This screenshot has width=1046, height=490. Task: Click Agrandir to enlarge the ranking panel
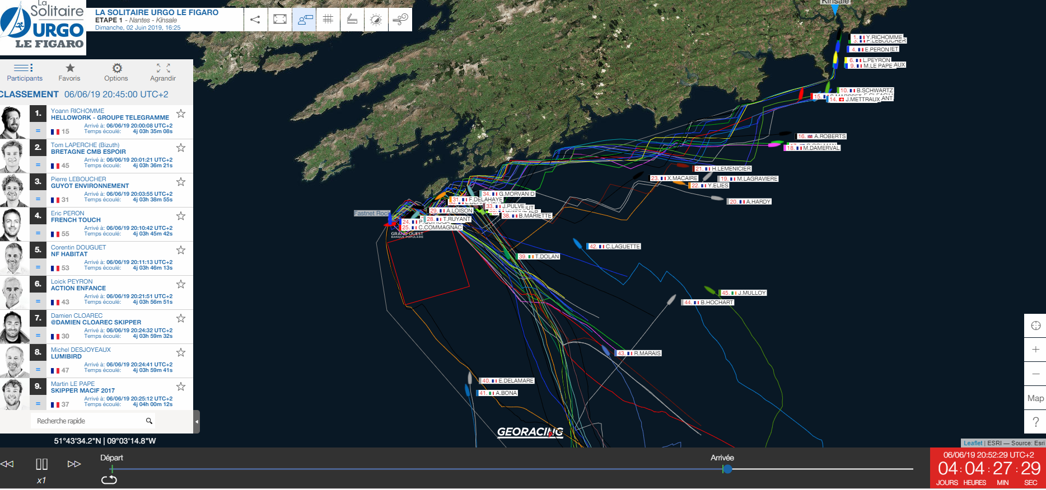pos(163,72)
